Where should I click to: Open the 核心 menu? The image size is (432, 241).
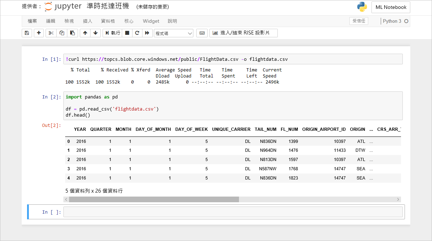pyautogui.click(x=129, y=21)
